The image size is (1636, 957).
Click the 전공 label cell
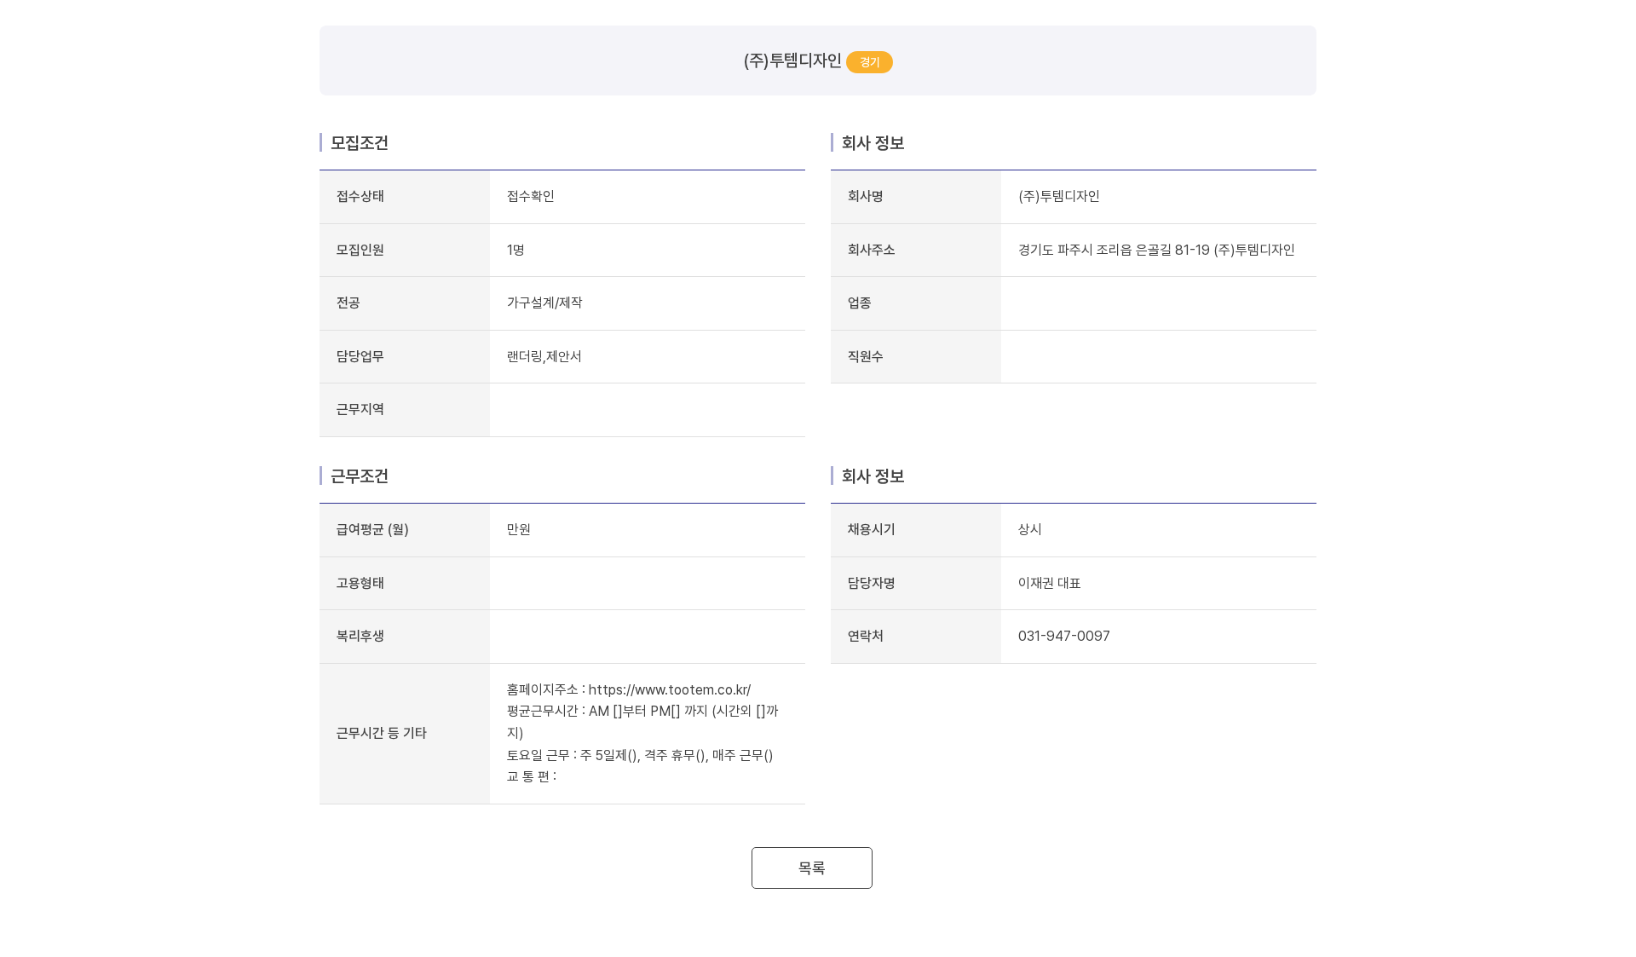(405, 303)
